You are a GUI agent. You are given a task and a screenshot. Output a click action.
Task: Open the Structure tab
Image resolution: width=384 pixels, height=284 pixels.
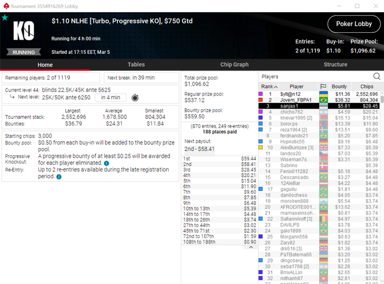[x=335, y=64]
